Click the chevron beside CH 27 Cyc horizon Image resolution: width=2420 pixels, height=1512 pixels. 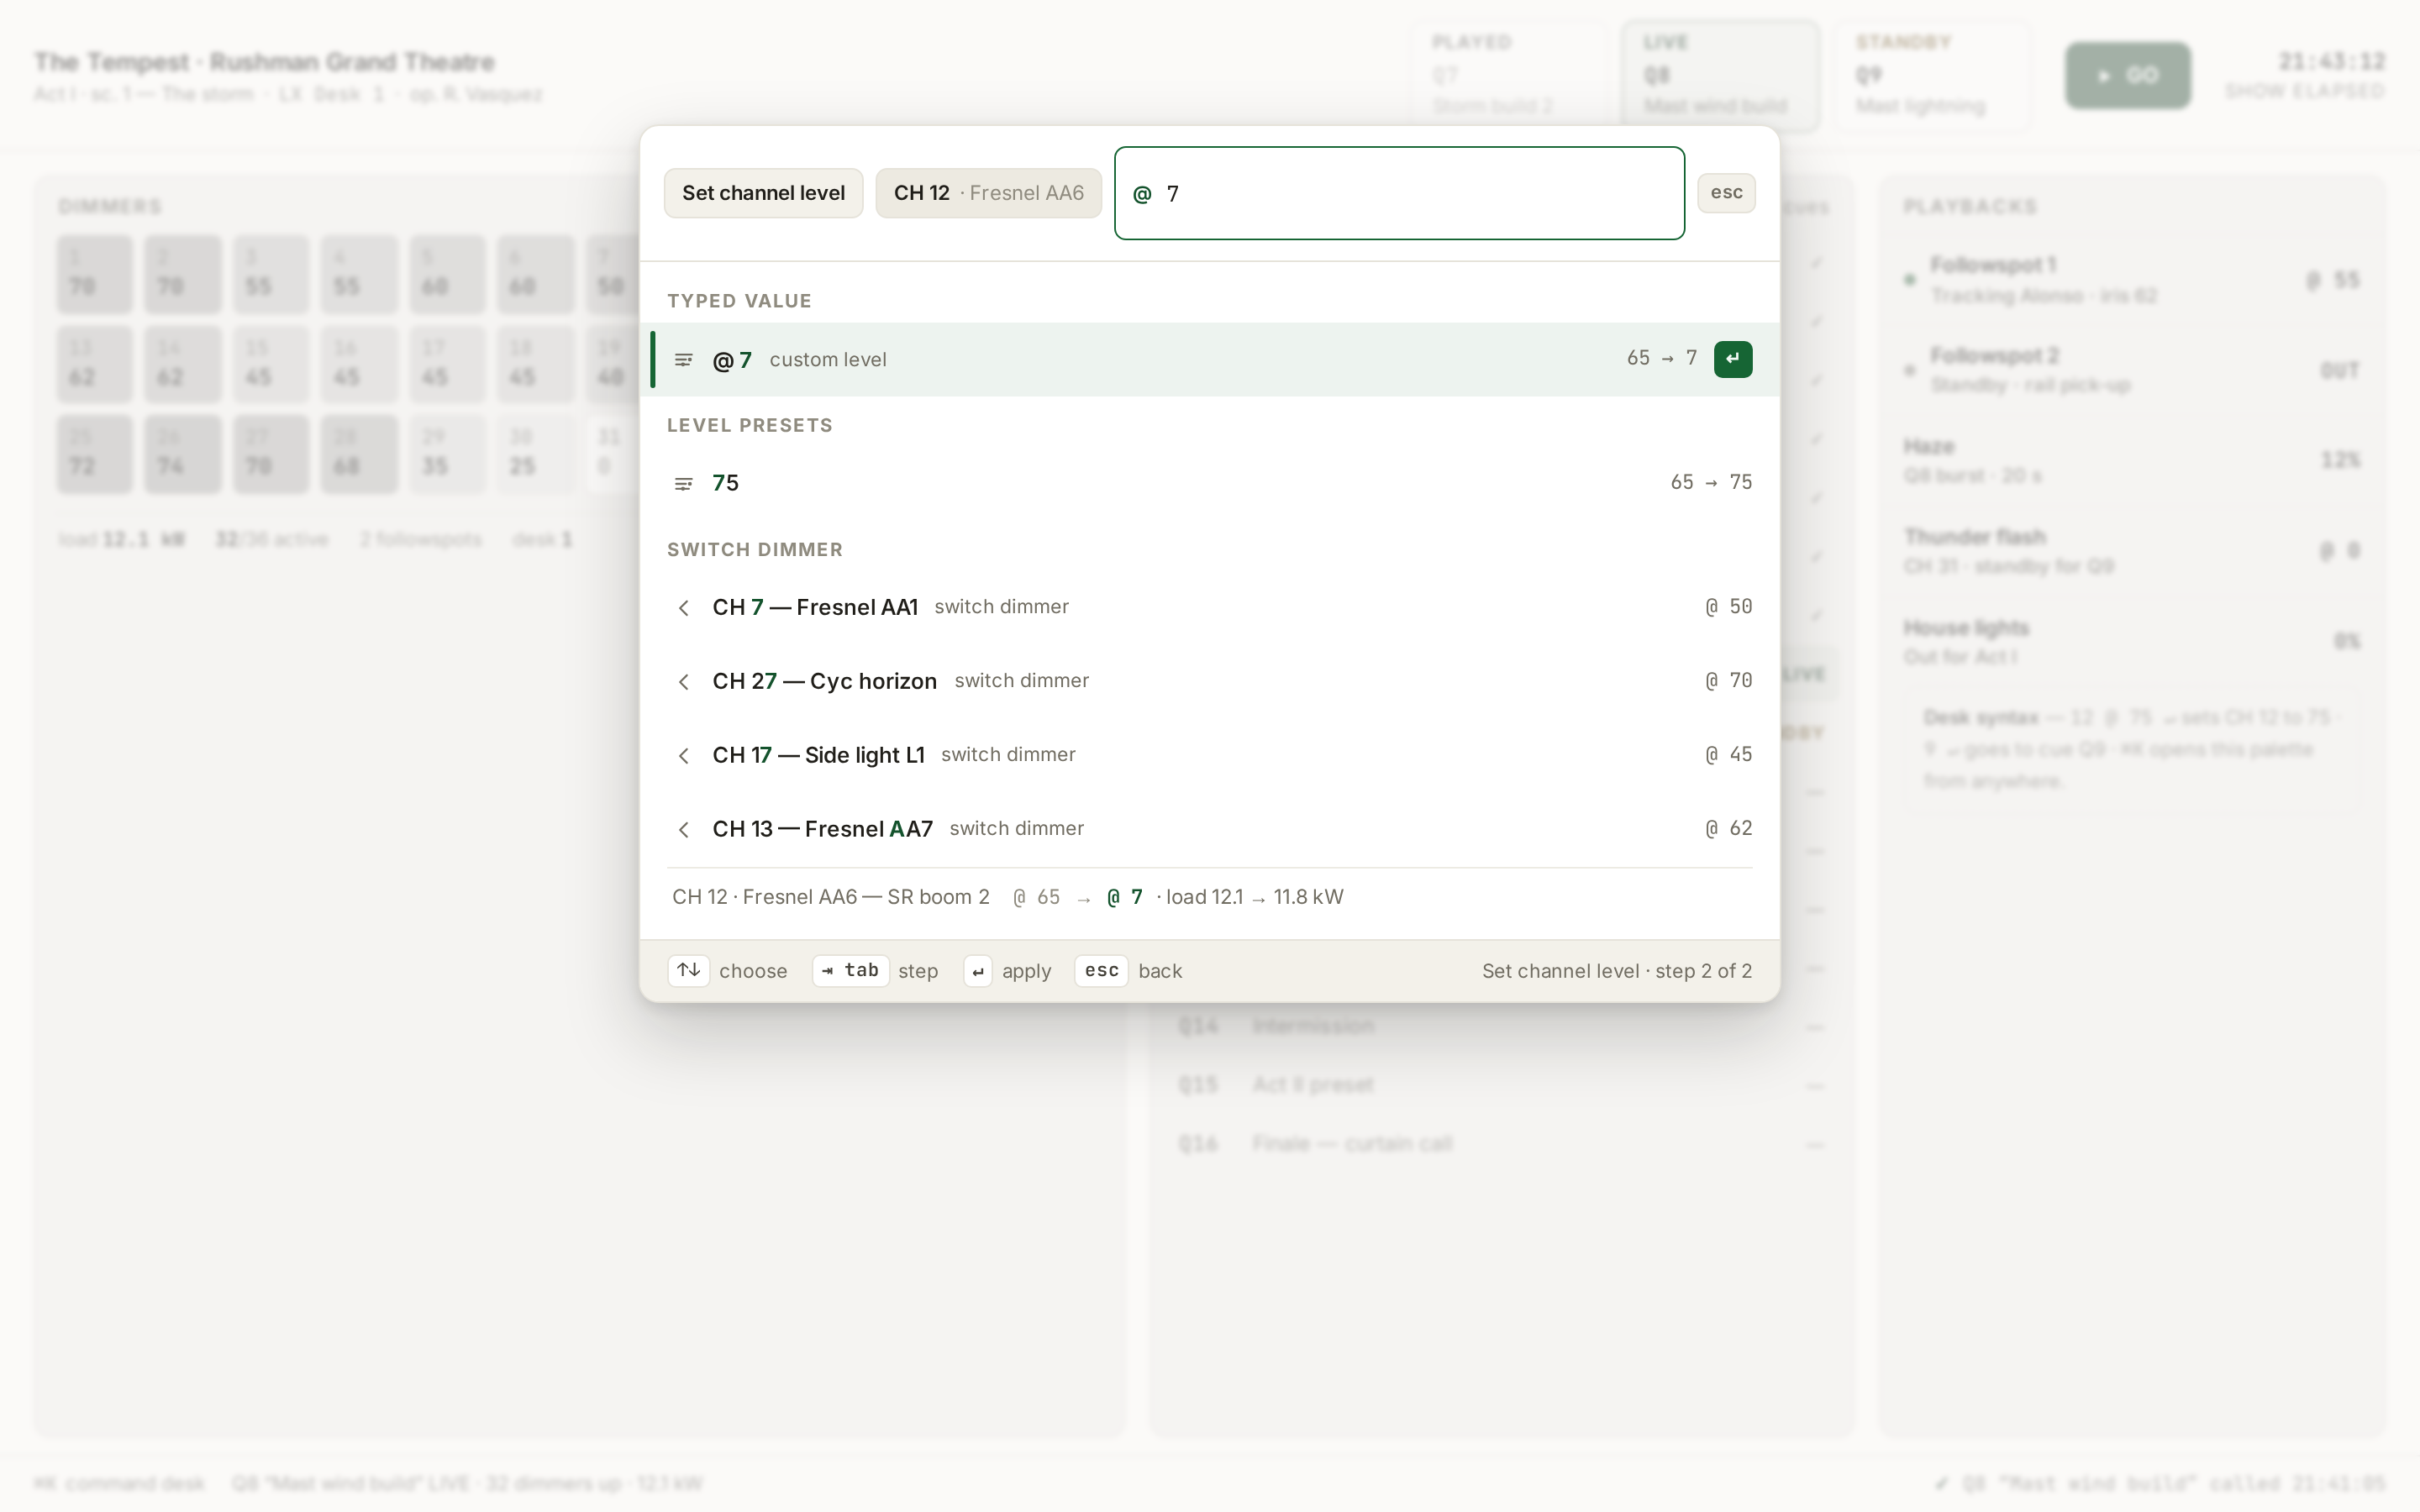(x=683, y=682)
